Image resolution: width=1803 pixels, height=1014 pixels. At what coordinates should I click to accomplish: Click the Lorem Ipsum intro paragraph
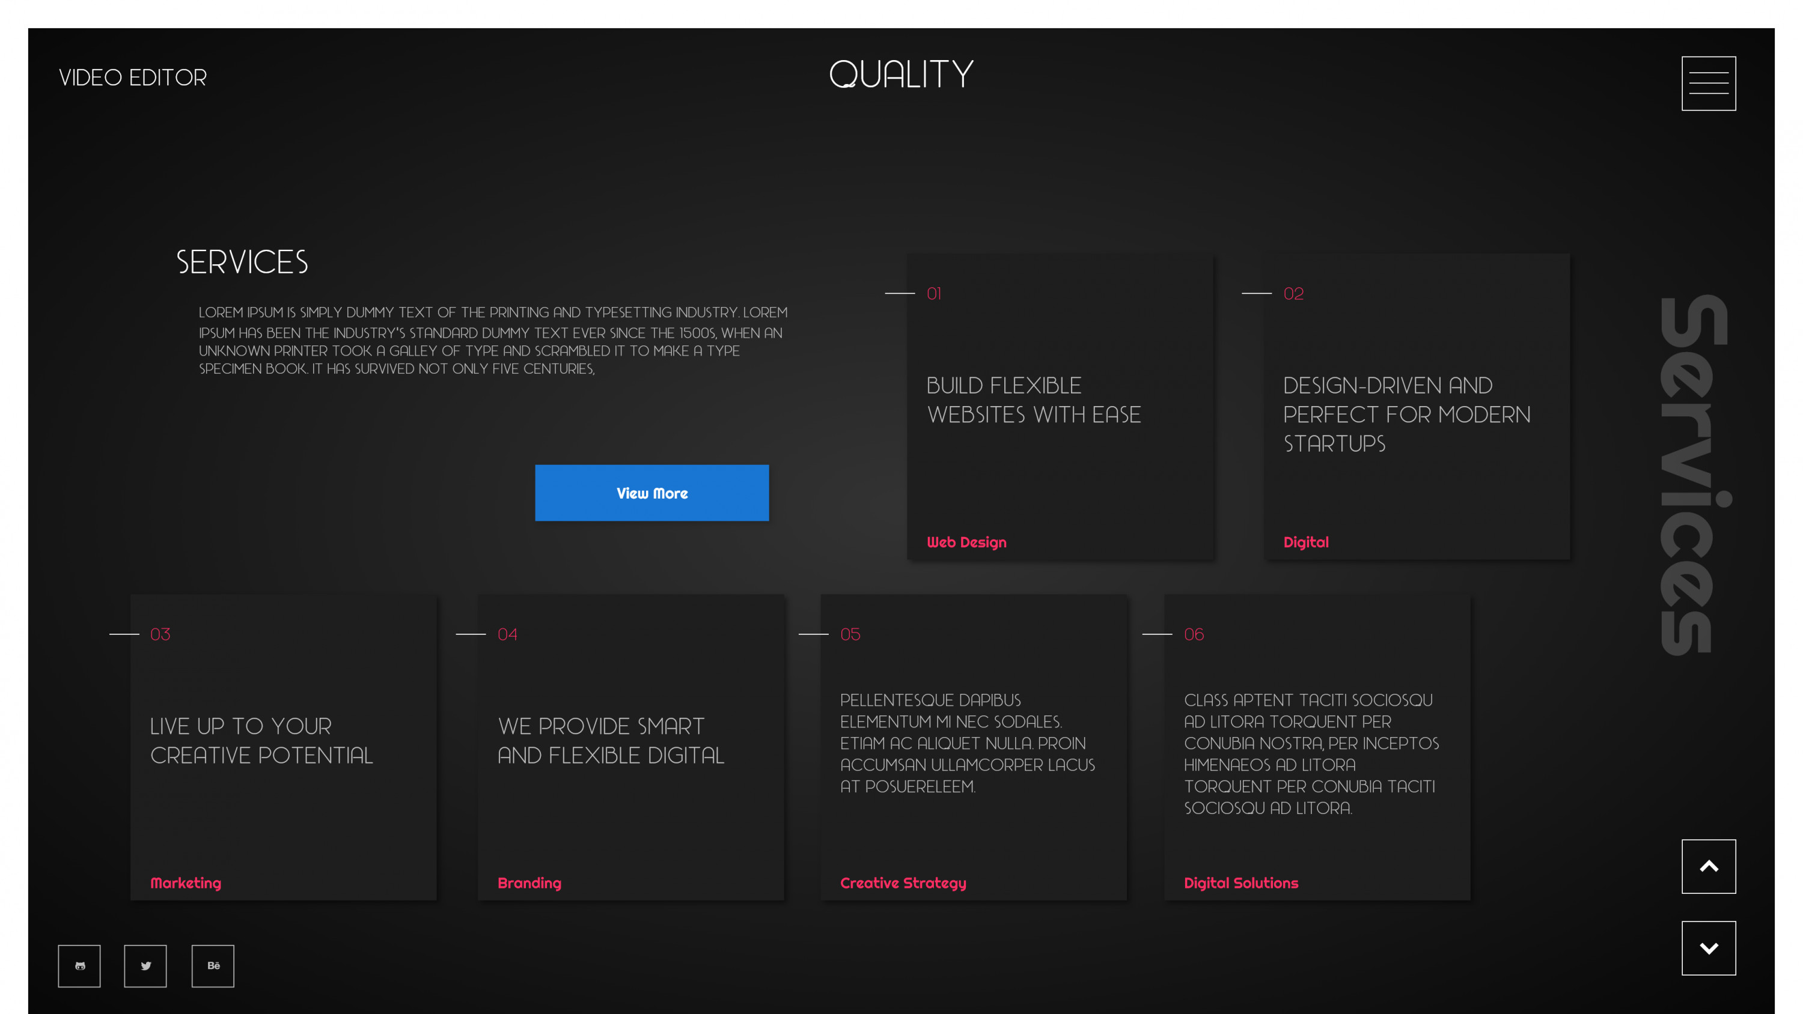[x=493, y=341]
